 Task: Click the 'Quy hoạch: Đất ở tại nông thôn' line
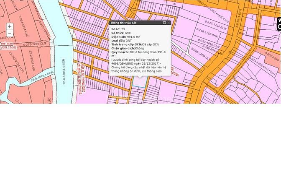[138, 52]
